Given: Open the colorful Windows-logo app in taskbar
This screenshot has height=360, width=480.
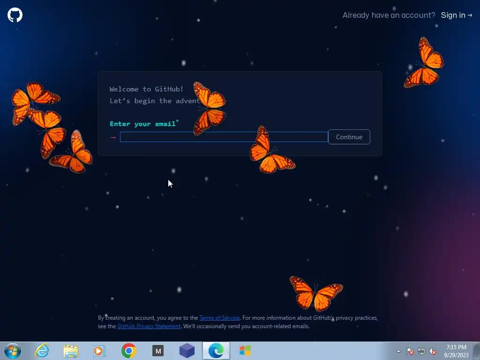Looking at the screenshot, I should [x=245, y=351].
